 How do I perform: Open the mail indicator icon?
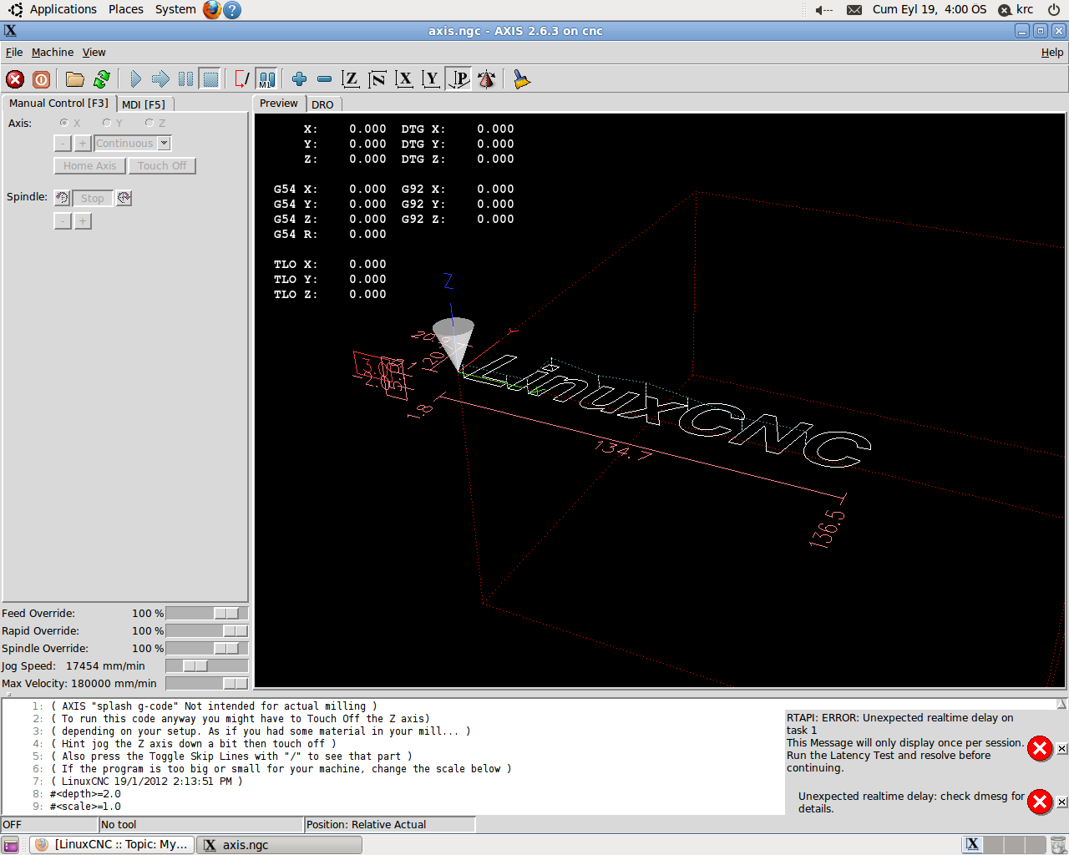click(x=854, y=10)
